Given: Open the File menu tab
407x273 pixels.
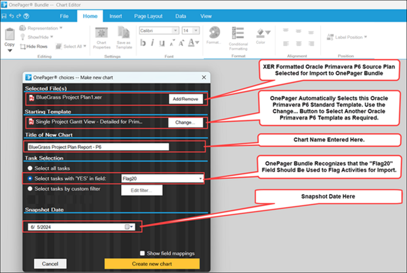Looking at the screenshot, I should tap(64, 16).
